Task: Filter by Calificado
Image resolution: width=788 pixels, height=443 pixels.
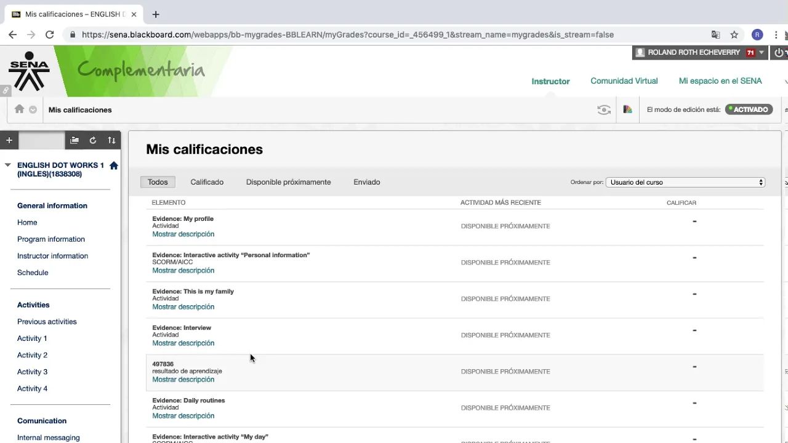Action: click(207, 182)
